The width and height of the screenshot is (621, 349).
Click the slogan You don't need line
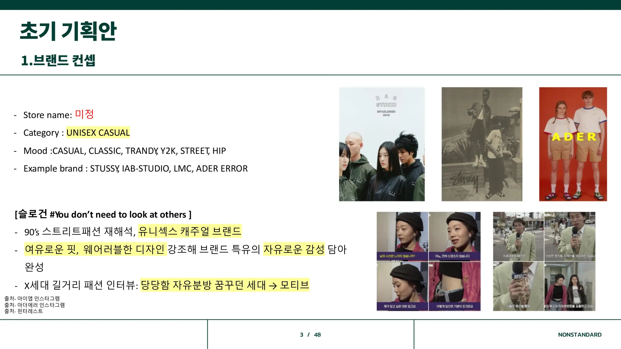103,214
